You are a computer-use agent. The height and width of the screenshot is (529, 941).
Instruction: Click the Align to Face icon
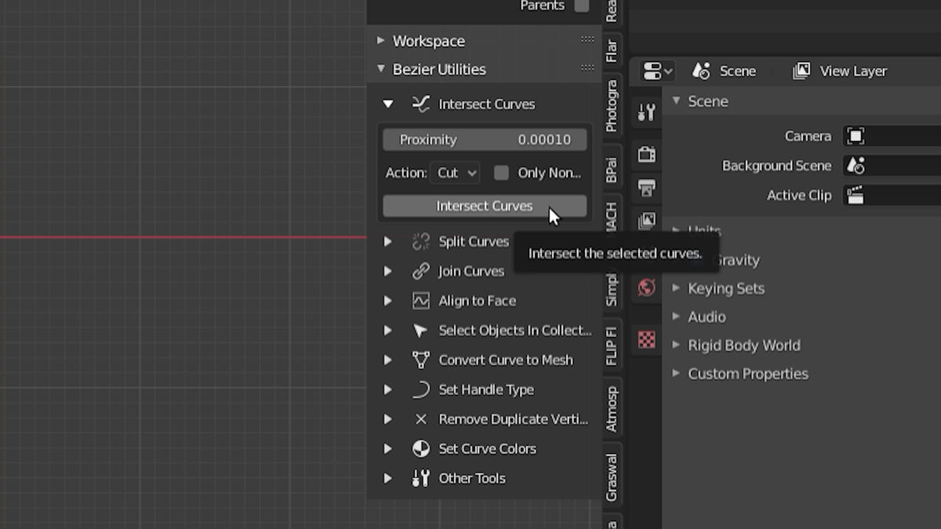(x=421, y=301)
